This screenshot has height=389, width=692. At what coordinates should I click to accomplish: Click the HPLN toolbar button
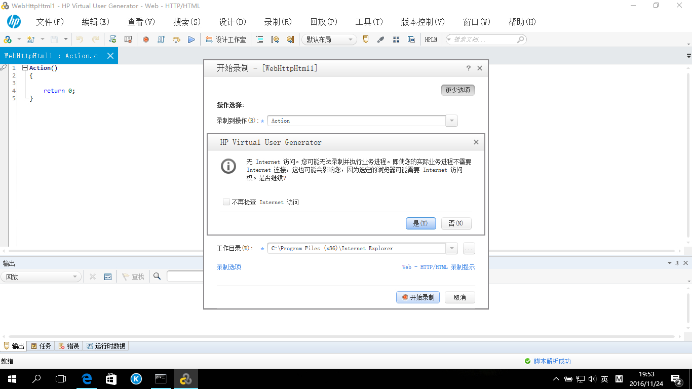431,40
